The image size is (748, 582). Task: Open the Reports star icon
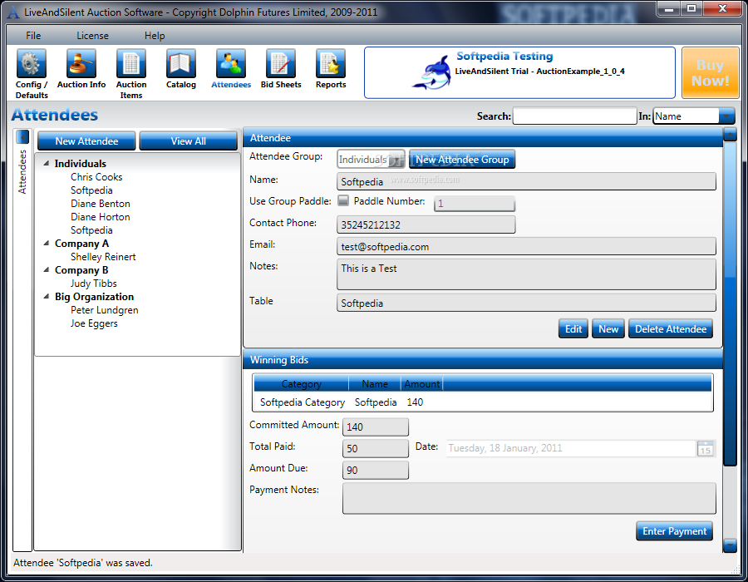[x=331, y=63]
